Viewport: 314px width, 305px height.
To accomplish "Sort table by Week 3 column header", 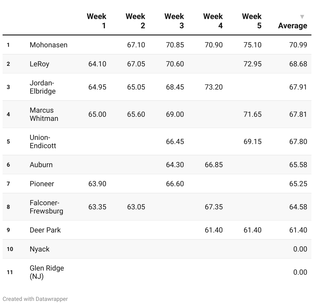I will (174, 21).
